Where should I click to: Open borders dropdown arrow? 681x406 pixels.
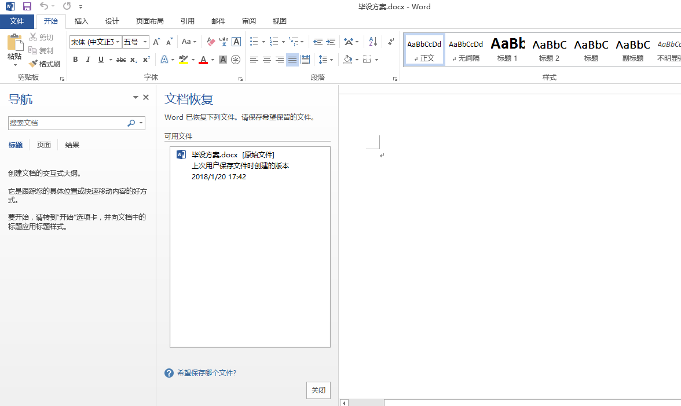(x=376, y=60)
